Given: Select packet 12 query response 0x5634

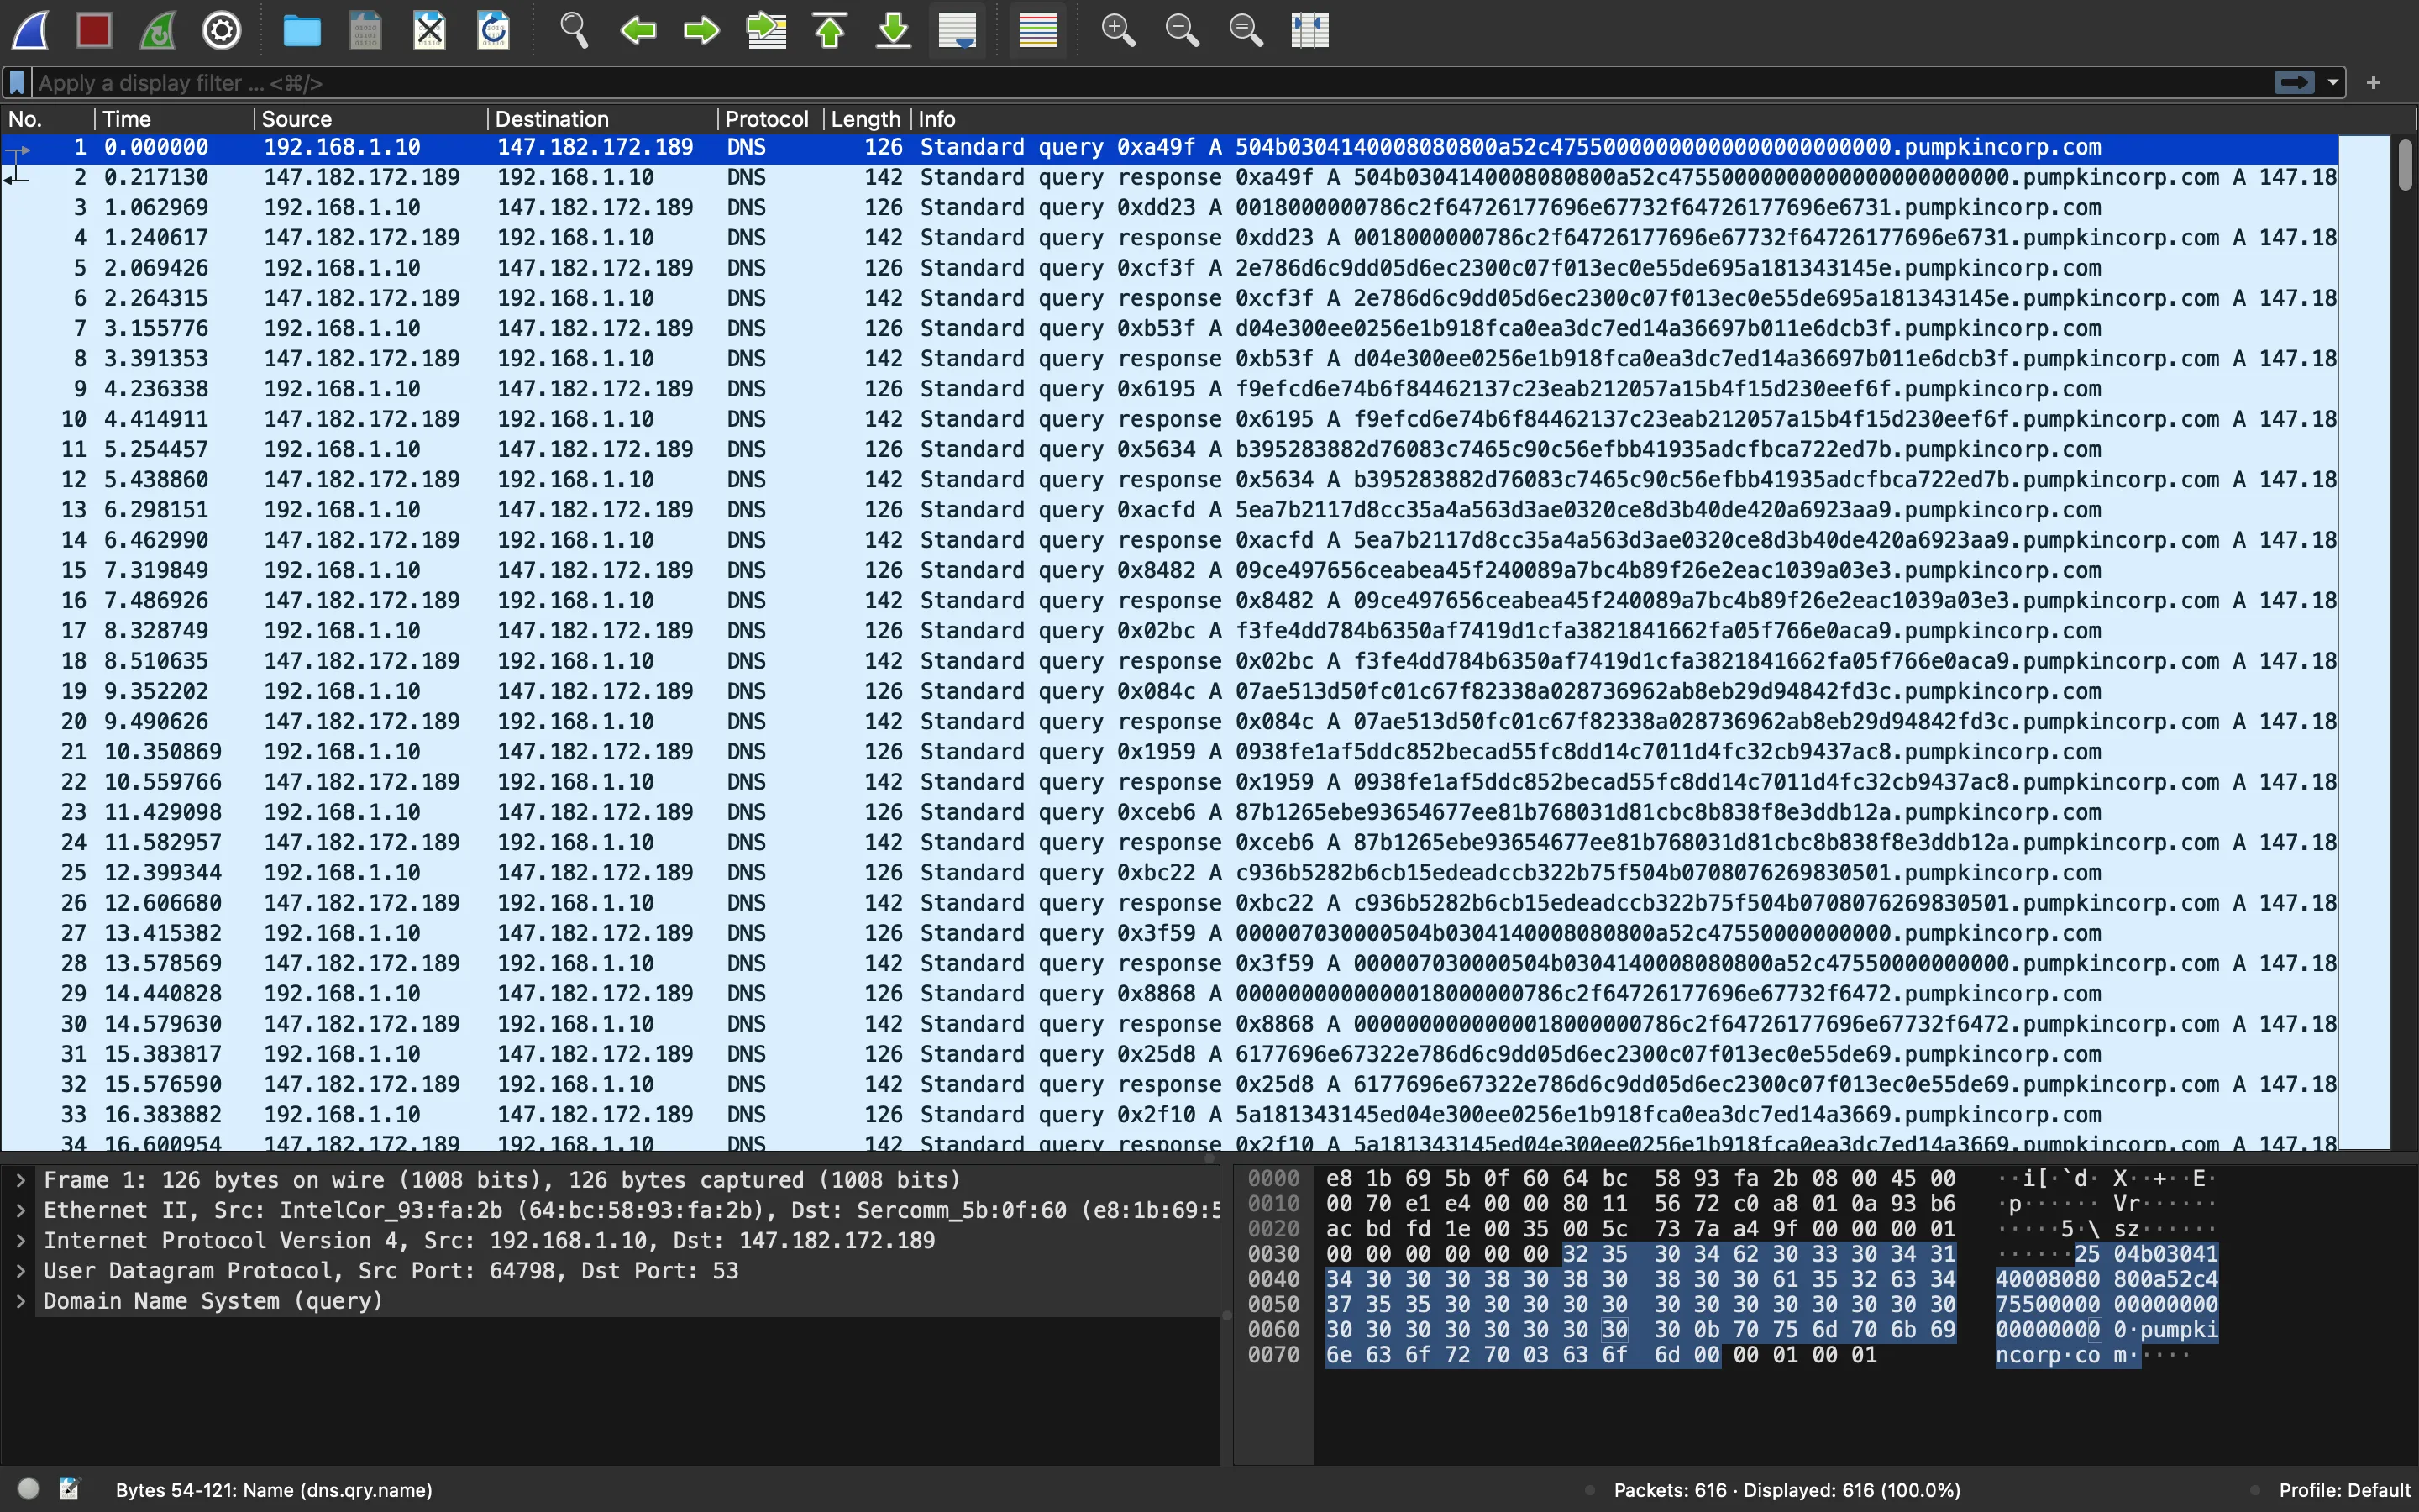Looking at the screenshot, I should click(x=1169, y=479).
